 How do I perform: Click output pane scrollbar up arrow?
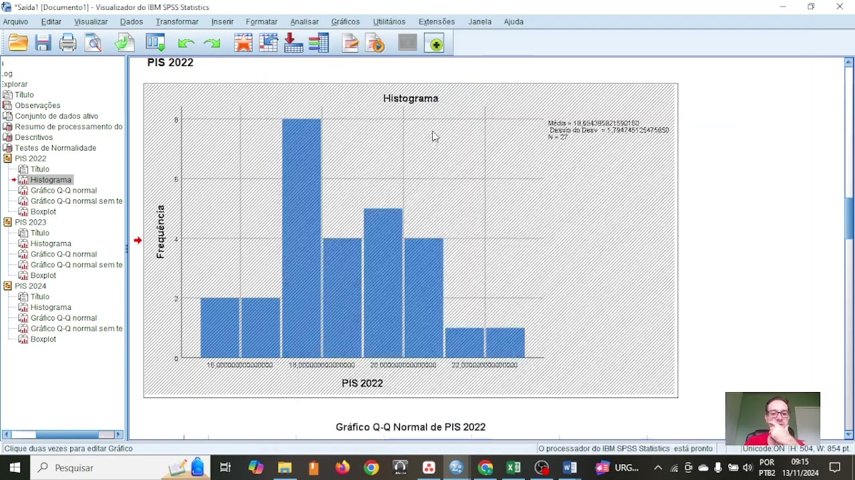tap(849, 62)
